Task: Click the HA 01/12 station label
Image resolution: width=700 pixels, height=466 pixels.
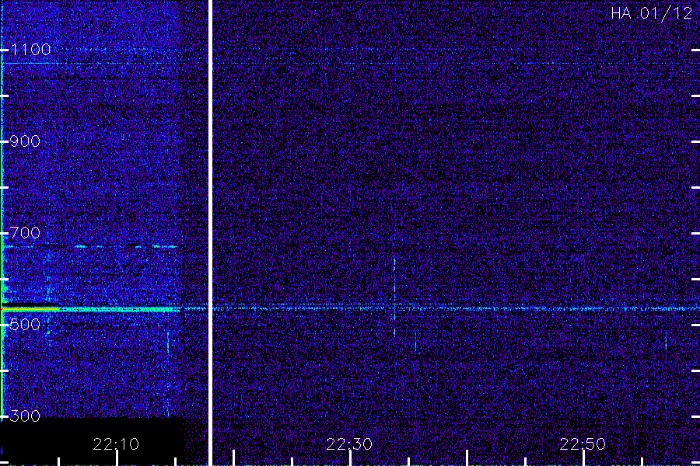Action: point(651,13)
